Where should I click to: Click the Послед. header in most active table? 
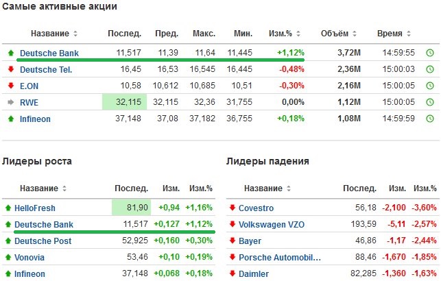click(125, 34)
